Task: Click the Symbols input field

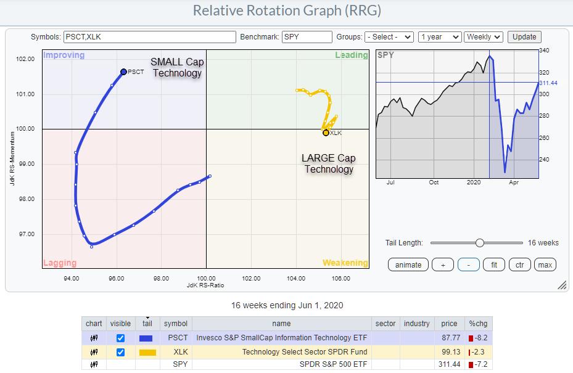Action: tap(150, 37)
